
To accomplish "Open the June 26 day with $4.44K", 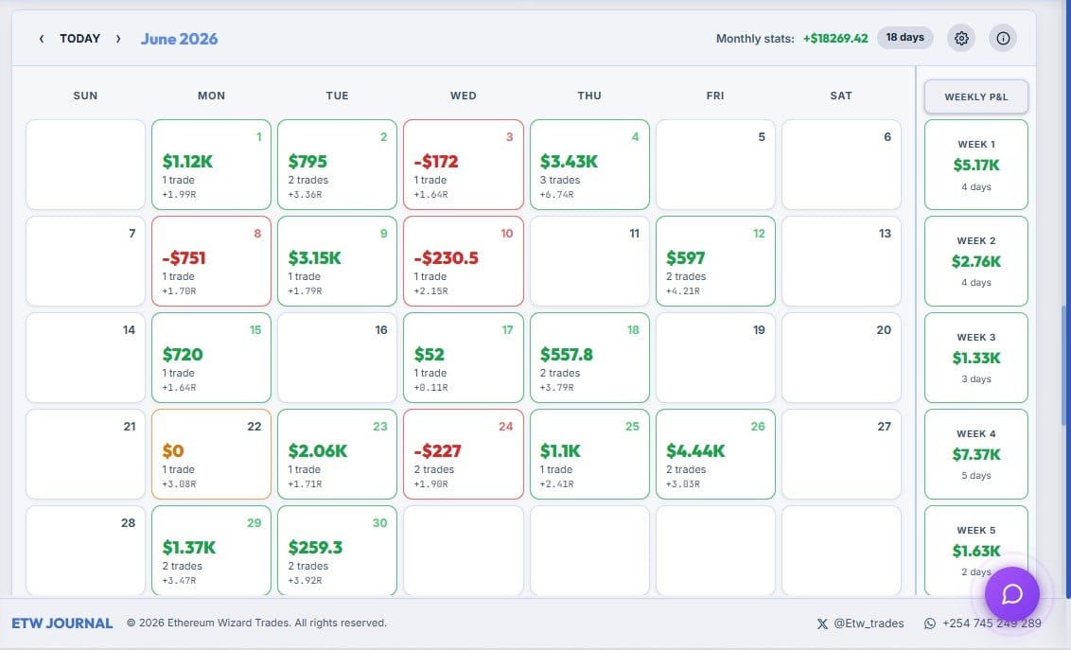I will click(x=715, y=454).
